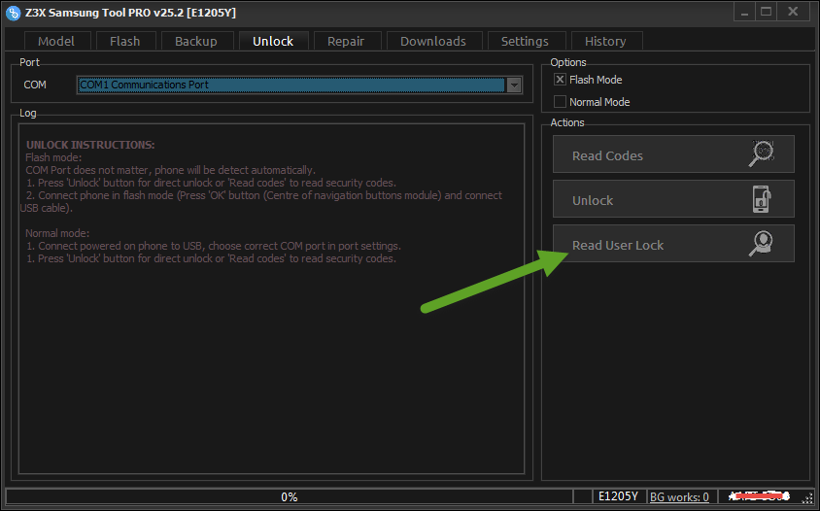Click the Unlock action label
820x511 pixels.
[x=593, y=201]
